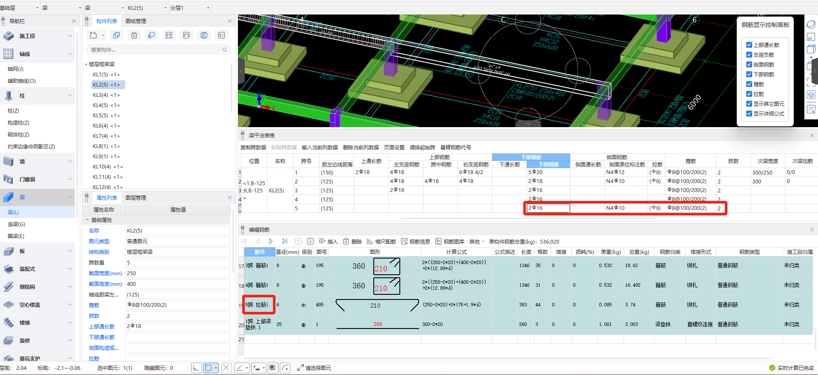Collapse the 楼层框架梁 tree node
Image resolution: width=818 pixels, height=375 pixels.
(x=86, y=64)
